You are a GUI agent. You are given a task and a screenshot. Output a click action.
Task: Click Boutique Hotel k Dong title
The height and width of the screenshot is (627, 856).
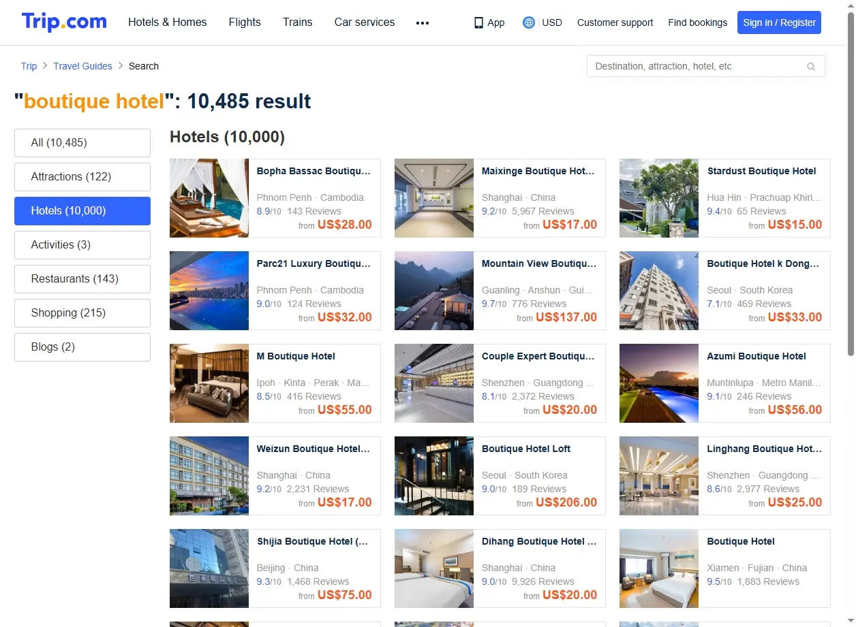tap(763, 264)
